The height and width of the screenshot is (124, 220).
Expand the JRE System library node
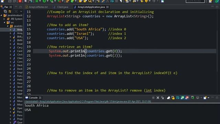[x=4, y=19]
